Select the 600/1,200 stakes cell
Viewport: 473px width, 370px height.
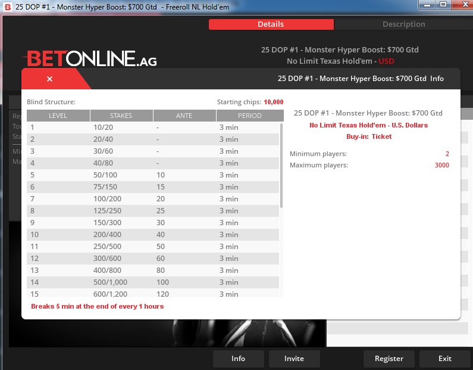(x=111, y=294)
